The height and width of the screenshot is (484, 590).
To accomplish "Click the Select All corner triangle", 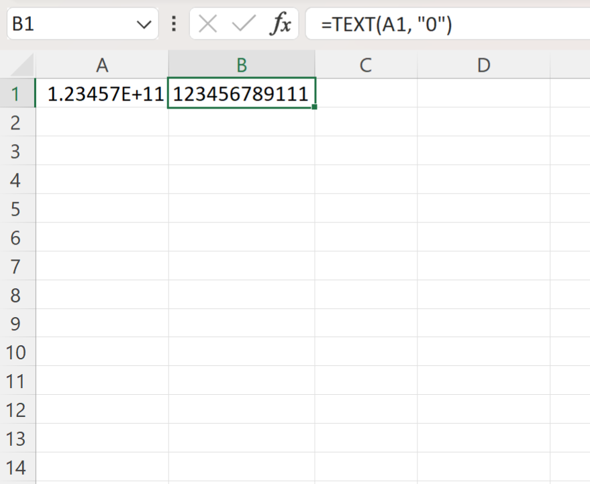I will pos(22,65).
